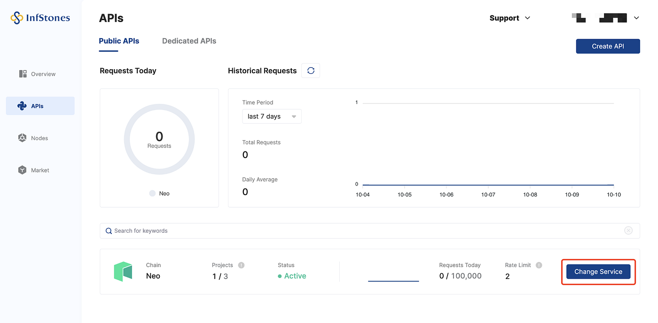This screenshot has height=323, width=658.
Task: Click the Requests Today heading
Action: coord(128,71)
